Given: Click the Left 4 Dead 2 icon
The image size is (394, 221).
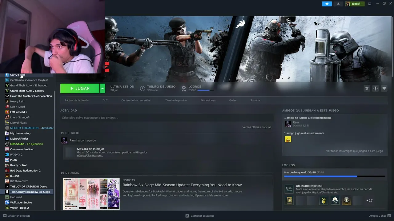Looking at the screenshot, I should coord(7,112).
